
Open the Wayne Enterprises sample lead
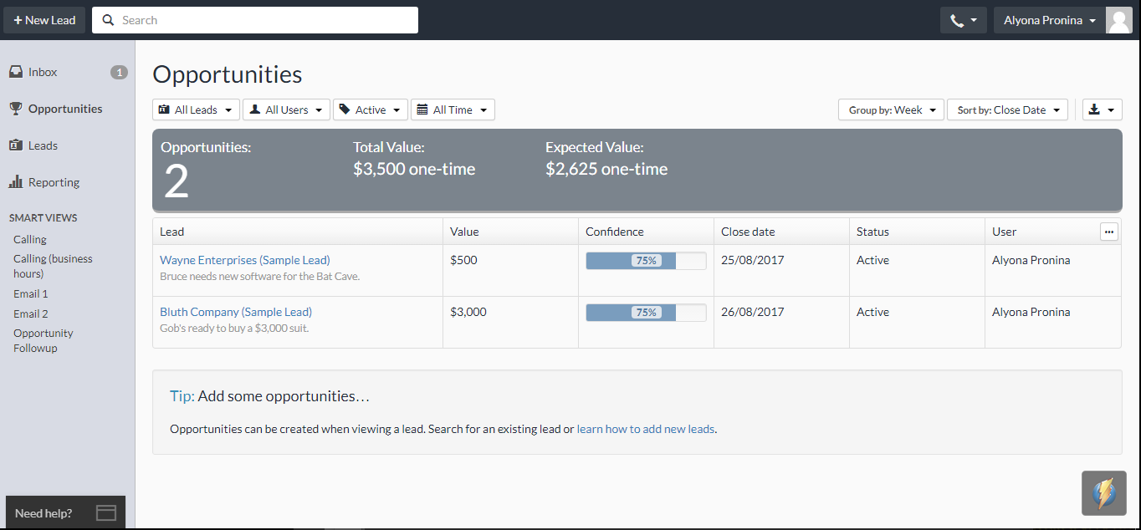[x=244, y=259]
